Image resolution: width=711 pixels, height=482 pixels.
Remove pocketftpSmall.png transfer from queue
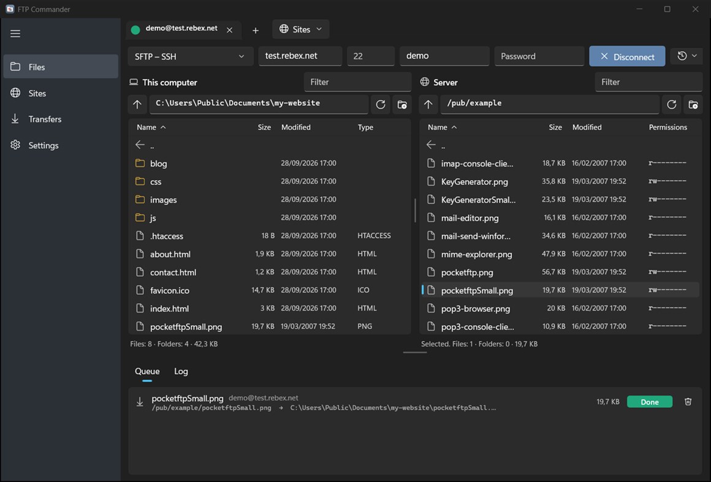tap(688, 402)
